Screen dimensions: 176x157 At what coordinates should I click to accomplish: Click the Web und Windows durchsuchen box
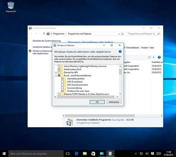36,154
